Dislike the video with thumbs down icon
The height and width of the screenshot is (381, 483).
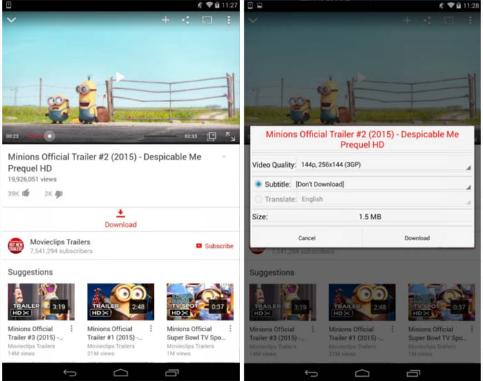pos(59,194)
